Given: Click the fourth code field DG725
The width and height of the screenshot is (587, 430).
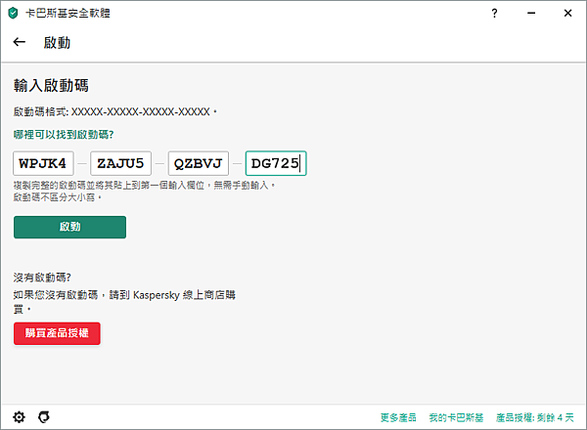Looking at the screenshot, I should [276, 163].
